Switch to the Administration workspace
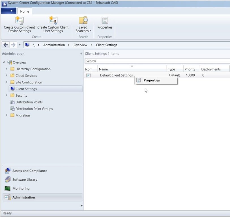Image resolution: width=230 pixels, height=217 pixels. pyautogui.click(x=42, y=197)
